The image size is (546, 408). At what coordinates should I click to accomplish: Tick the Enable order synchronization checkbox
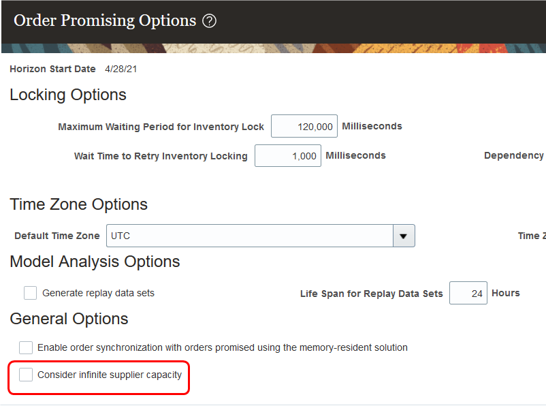(26, 347)
